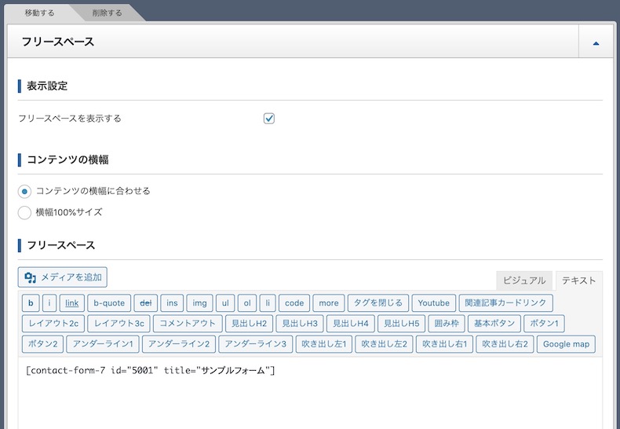Insert blockquote with b-quote button

109,303
